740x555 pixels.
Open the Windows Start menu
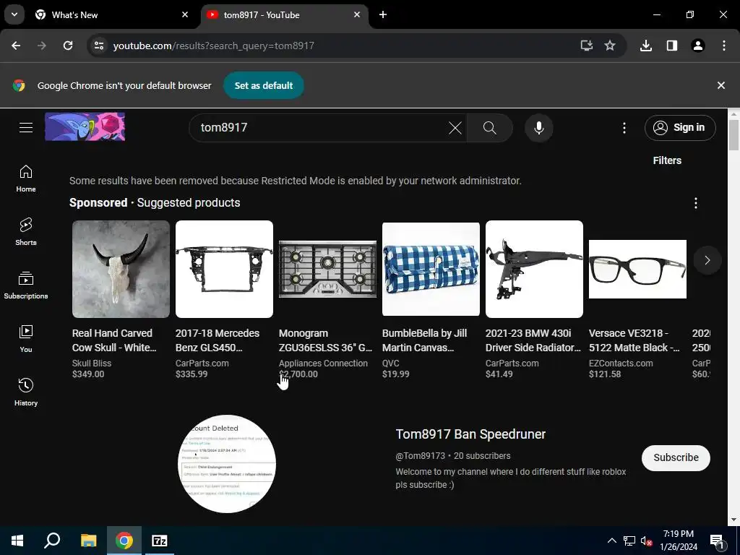tap(17, 541)
